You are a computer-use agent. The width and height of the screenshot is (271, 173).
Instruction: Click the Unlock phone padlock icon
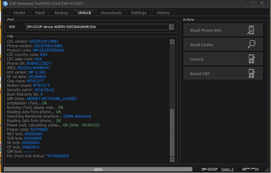point(252,59)
